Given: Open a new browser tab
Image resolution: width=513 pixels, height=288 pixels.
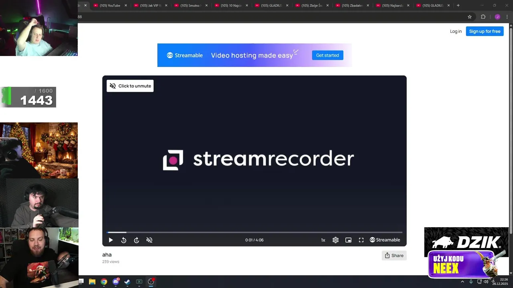Looking at the screenshot, I should tap(458, 6).
